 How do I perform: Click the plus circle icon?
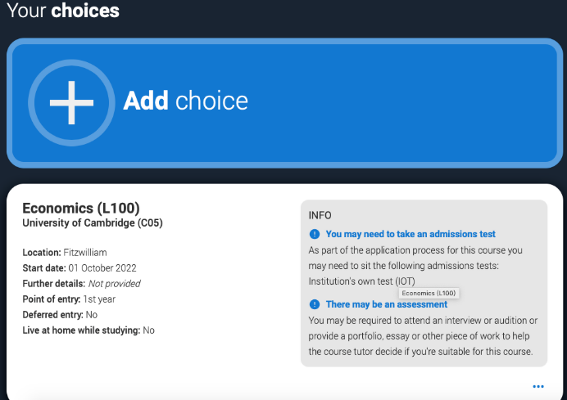point(71,103)
